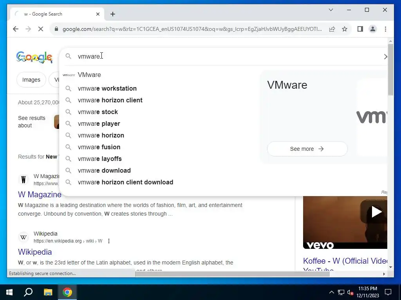Choose suggestion 'vmware download'
Screen dimensions: 401x300
coord(159,171)
